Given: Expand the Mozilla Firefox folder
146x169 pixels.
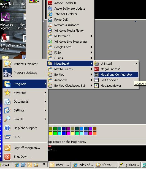Looking at the screenshot, I should [x=71, y=69].
